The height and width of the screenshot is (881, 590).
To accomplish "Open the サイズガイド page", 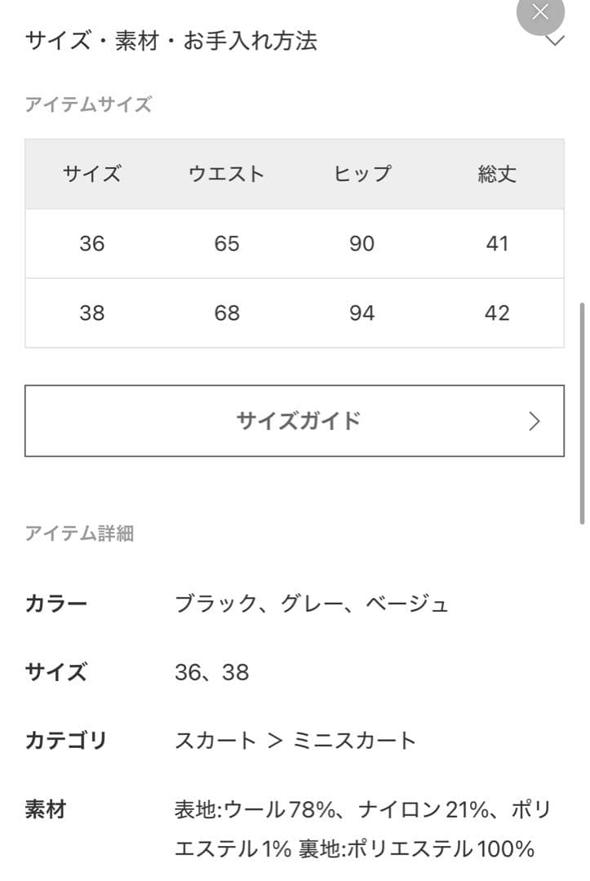I will [295, 421].
